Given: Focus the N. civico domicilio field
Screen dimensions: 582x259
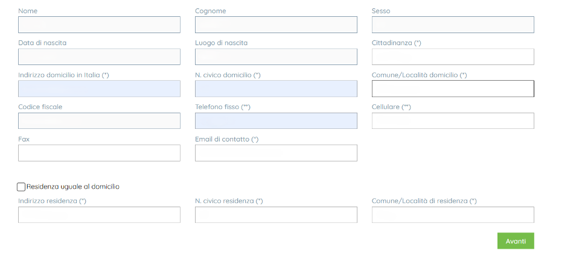Looking at the screenshot, I should pyautogui.click(x=276, y=89).
